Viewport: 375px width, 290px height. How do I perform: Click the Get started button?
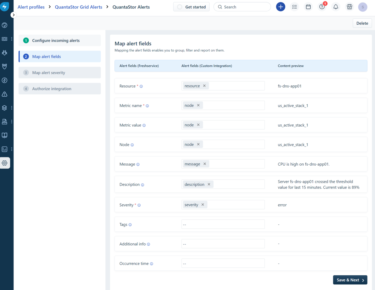191,7
